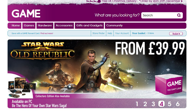This screenshot has width=194, height=111.
Task: Go to banner slide 6
Action: click(x=178, y=104)
